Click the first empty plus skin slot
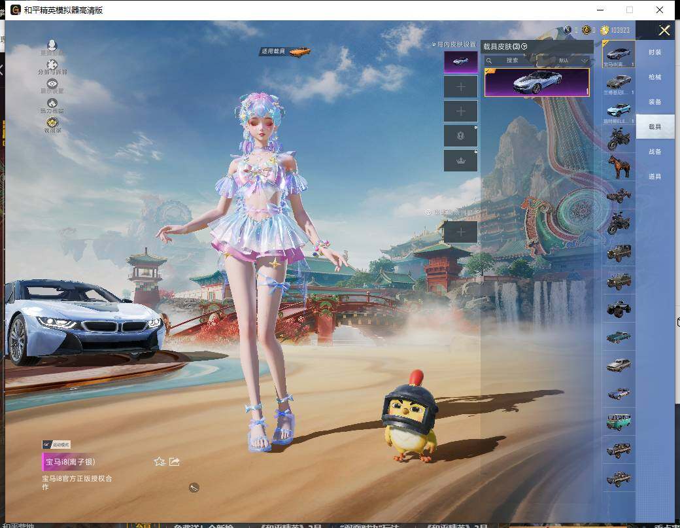The image size is (680, 528). tap(460, 87)
